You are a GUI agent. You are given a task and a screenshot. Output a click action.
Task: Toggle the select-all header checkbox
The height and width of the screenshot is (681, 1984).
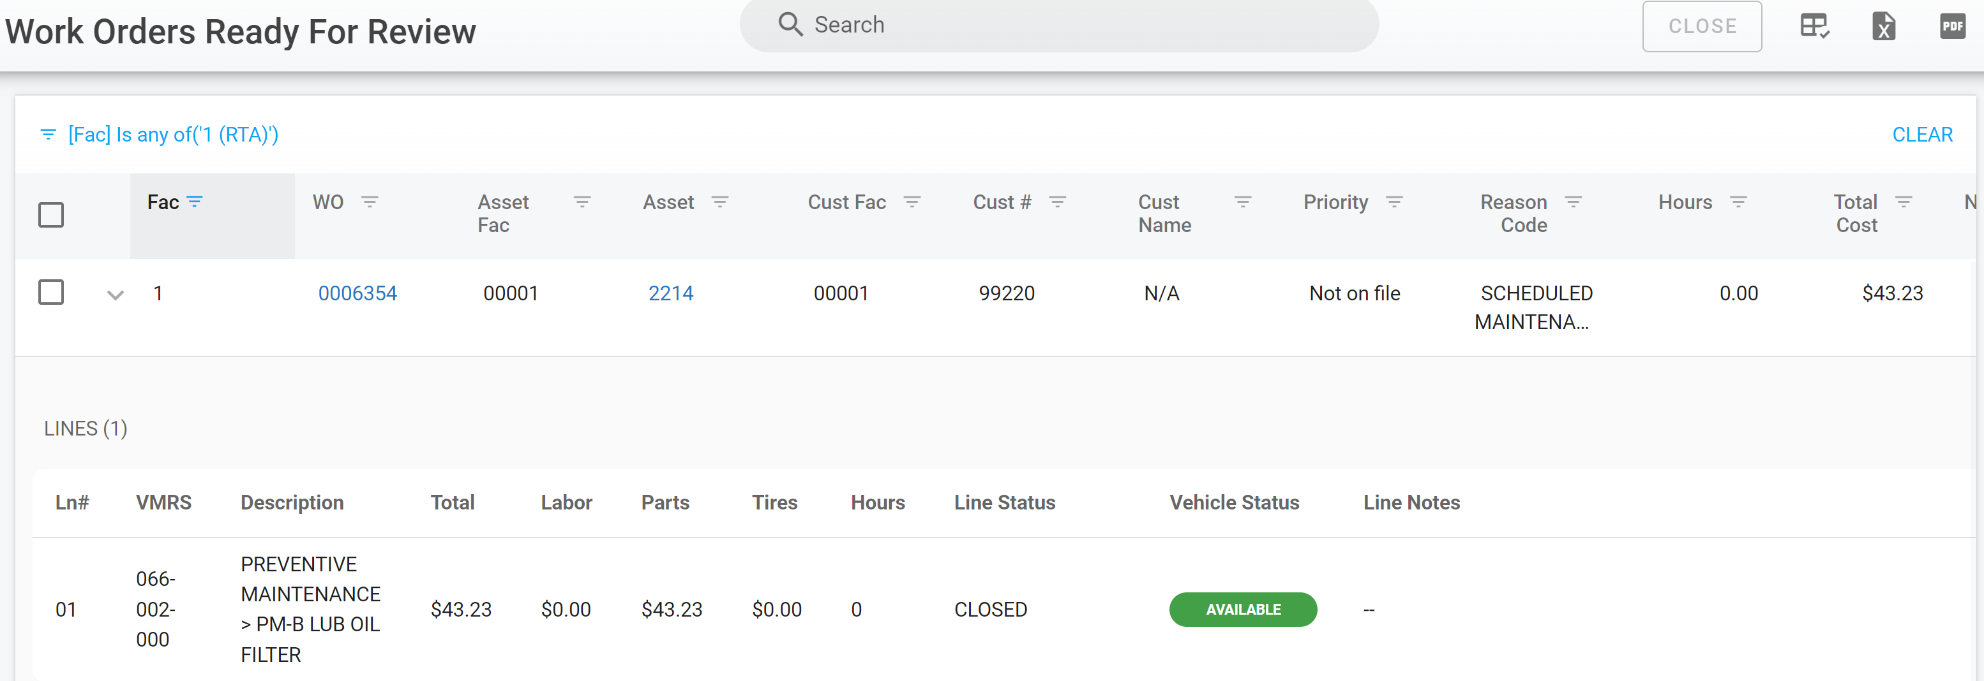pos(51,215)
